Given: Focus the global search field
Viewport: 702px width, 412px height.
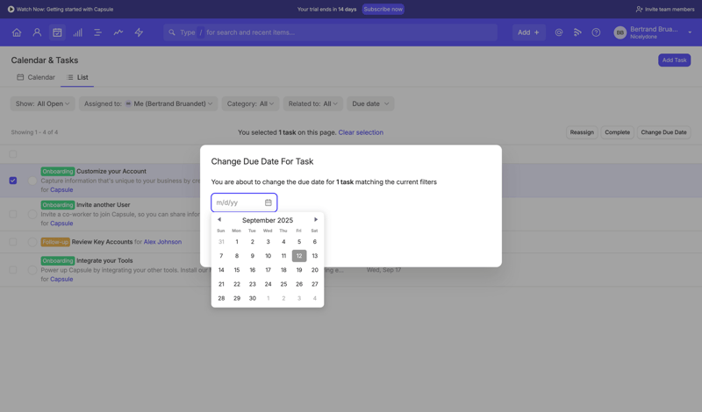Looking at the screenshot, I should point(330,32).
